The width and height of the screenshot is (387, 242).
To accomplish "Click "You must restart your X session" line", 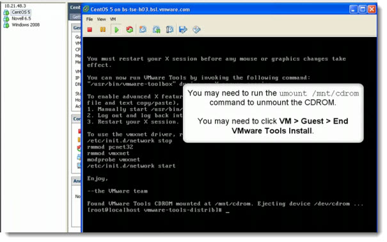I will pyautogui.click(x=216, y=59).
